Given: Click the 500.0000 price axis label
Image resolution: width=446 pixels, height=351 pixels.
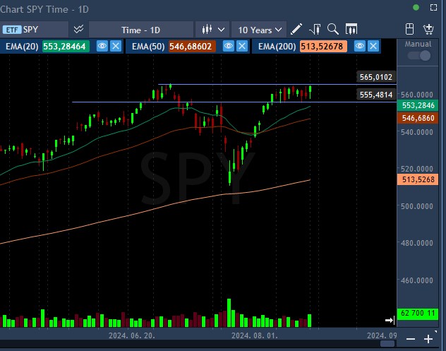Looking at the screenshot, I should 417,206.
